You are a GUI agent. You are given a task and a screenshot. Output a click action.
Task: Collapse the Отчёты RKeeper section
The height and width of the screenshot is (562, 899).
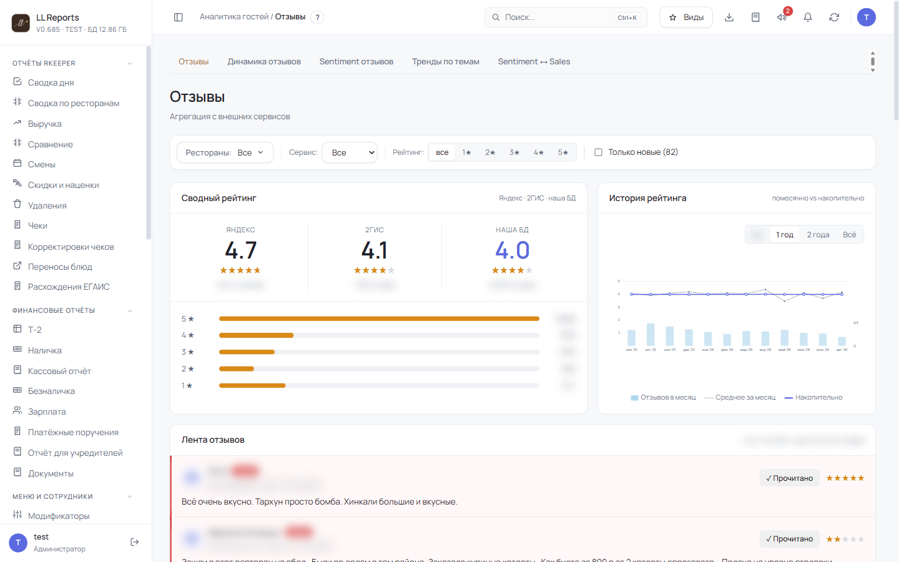[130, 63]
